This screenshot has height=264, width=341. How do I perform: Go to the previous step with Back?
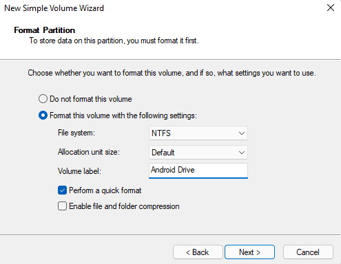[x=198, y=252]
